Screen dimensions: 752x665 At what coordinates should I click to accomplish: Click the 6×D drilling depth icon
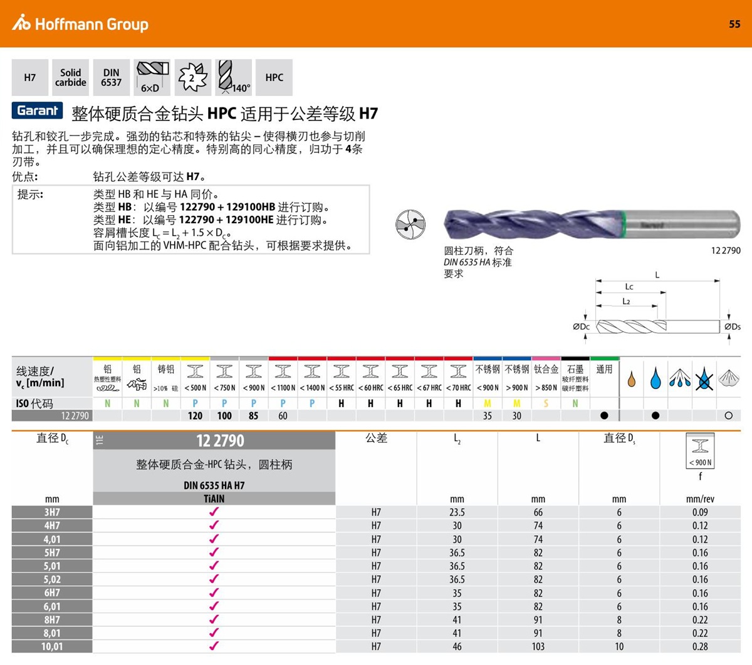point(152,78)
